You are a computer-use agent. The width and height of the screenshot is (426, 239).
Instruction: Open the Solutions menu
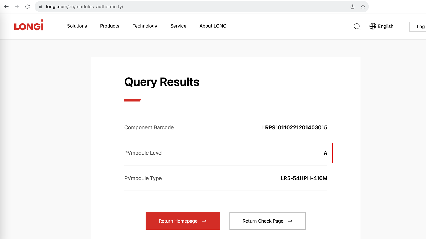pos(77,26)
